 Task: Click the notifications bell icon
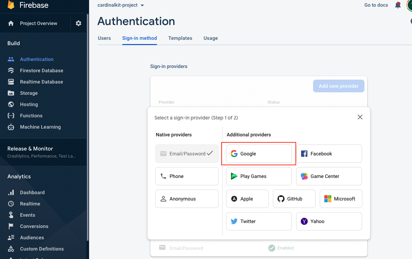click(398, 5)
